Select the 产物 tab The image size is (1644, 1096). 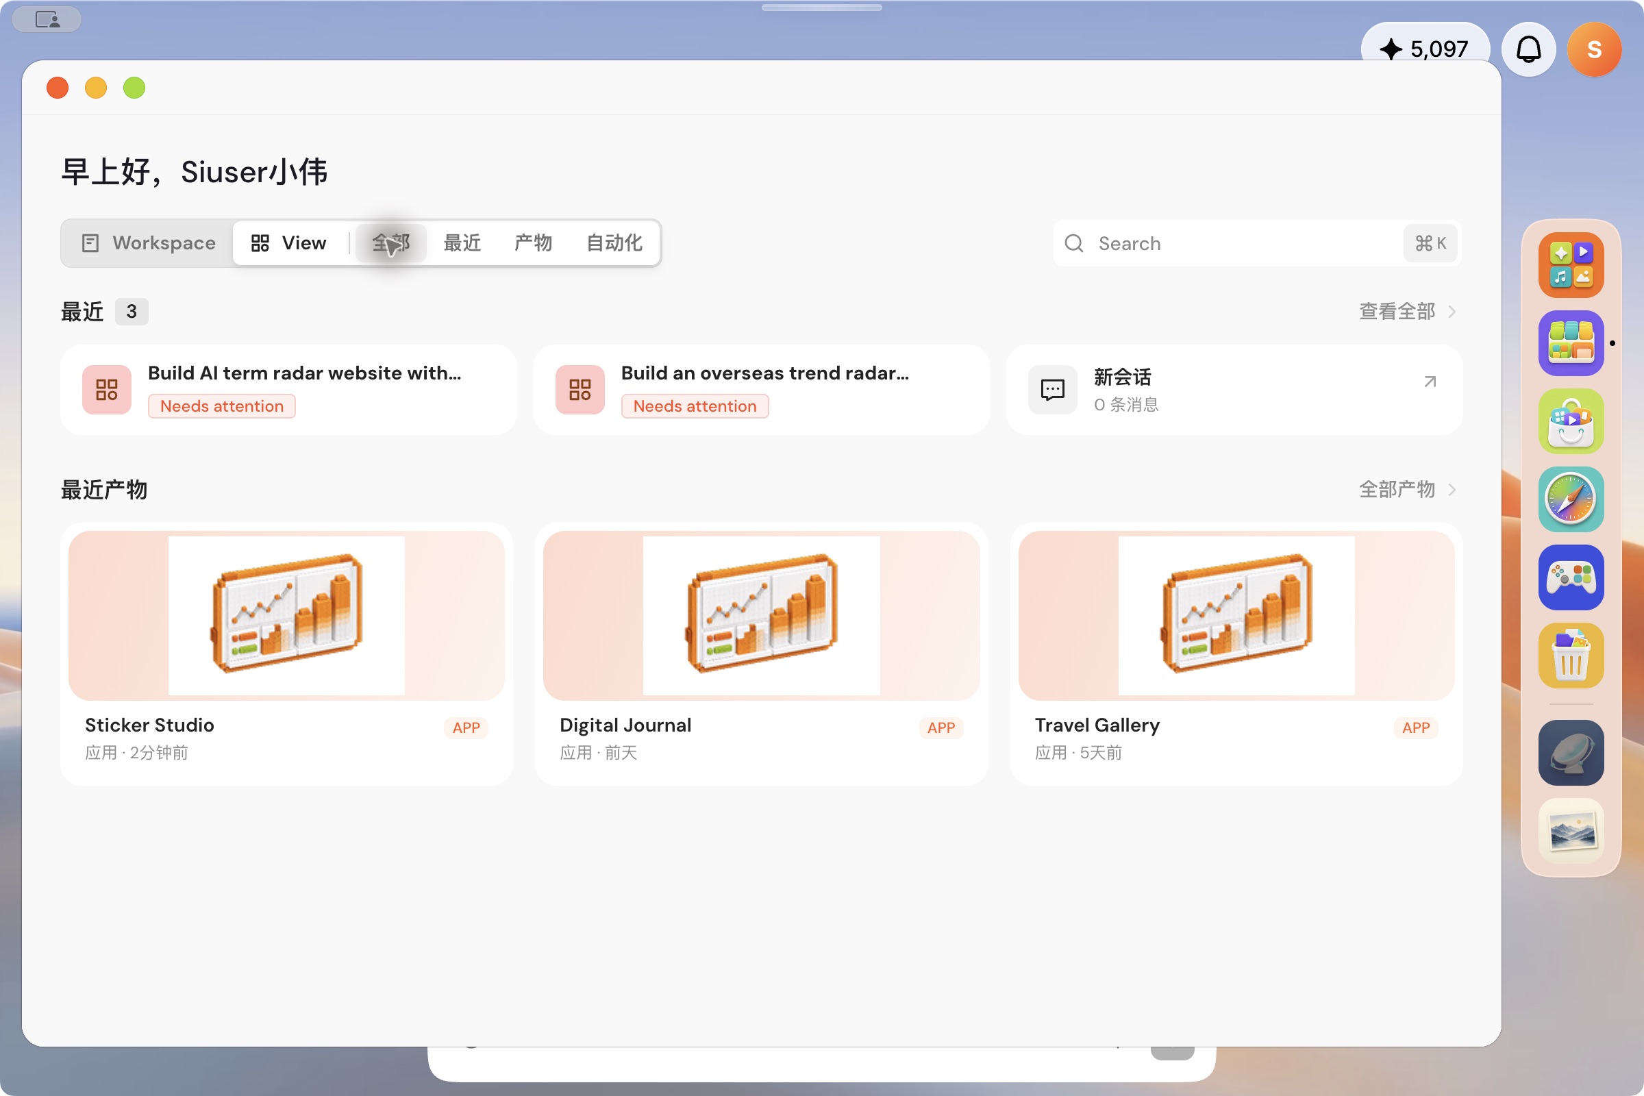point(534,243)
